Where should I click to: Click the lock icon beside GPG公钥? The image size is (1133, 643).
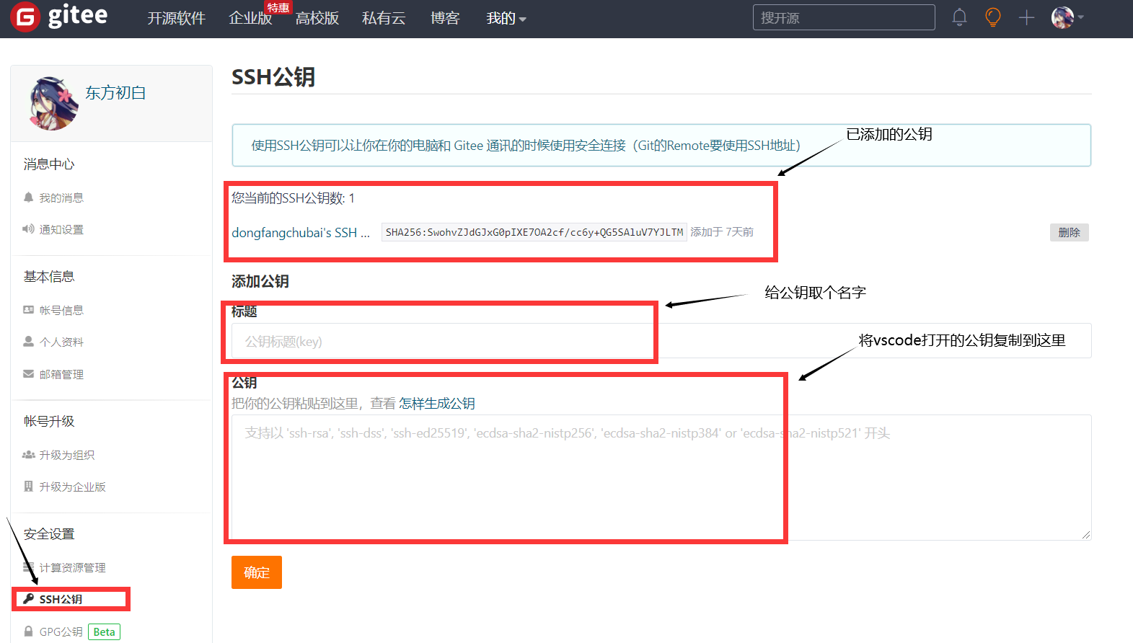pos(28,631)
